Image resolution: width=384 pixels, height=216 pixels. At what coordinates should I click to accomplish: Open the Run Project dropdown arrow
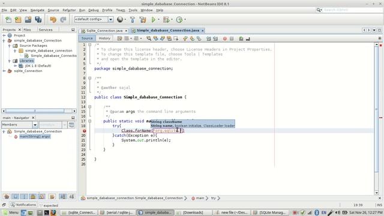click(x=158, y=20)
